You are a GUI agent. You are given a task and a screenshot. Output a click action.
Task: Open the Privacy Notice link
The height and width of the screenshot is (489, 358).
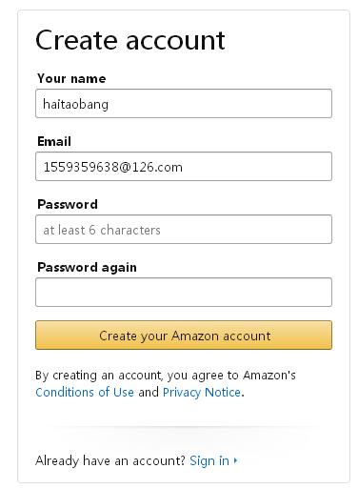tap(202, 393)
